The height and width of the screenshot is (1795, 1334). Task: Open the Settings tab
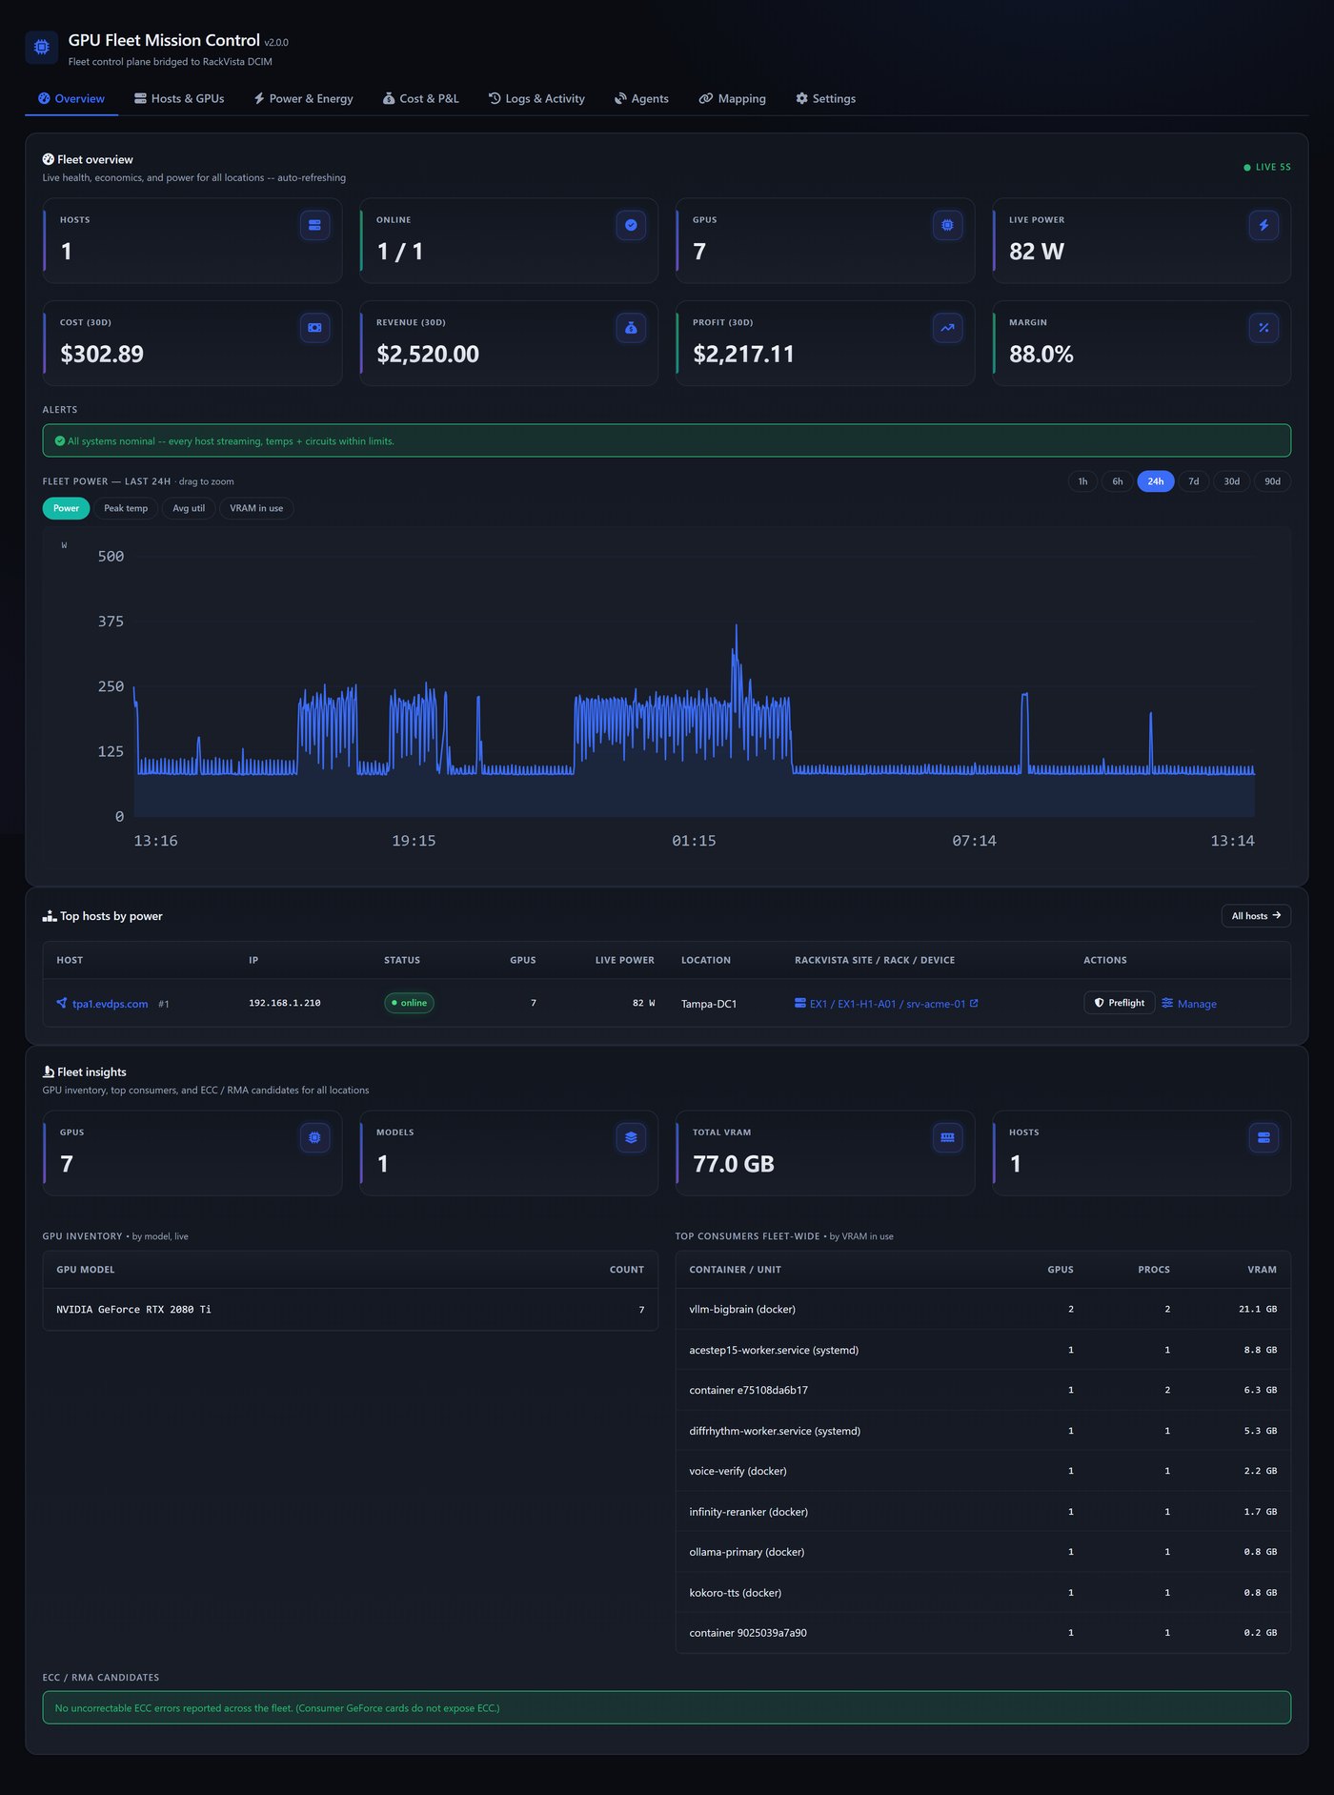tap(825, 99)
